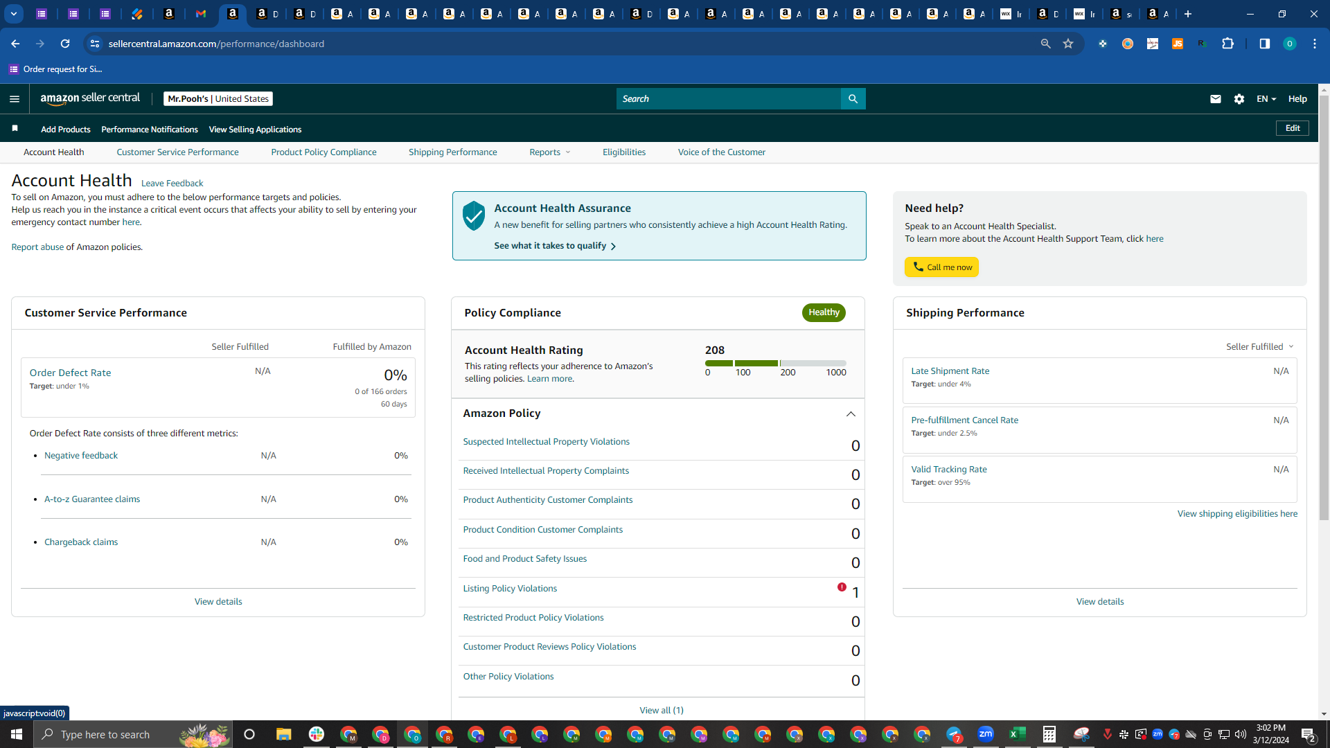Click See what it takes to qualify
This screenshot has width=1330, height=748.
tap(555, 246)
